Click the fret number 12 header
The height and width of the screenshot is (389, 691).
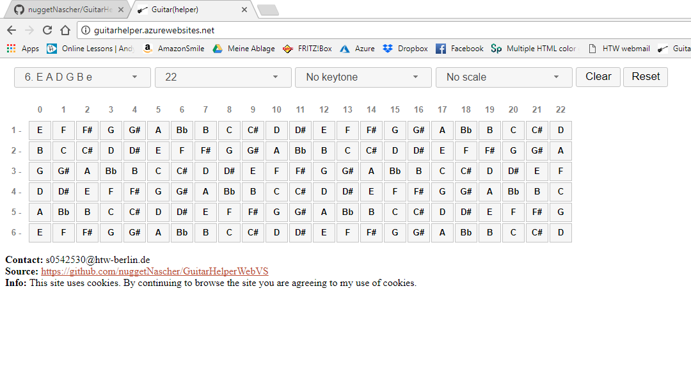pos(324,109)
